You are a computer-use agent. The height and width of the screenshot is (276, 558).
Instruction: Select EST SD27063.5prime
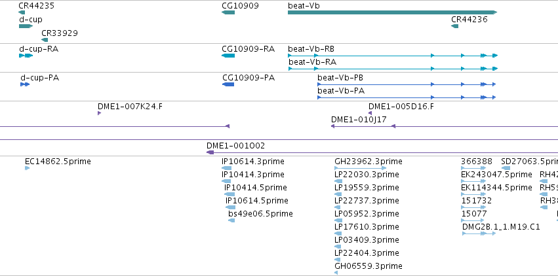[506, 168]
